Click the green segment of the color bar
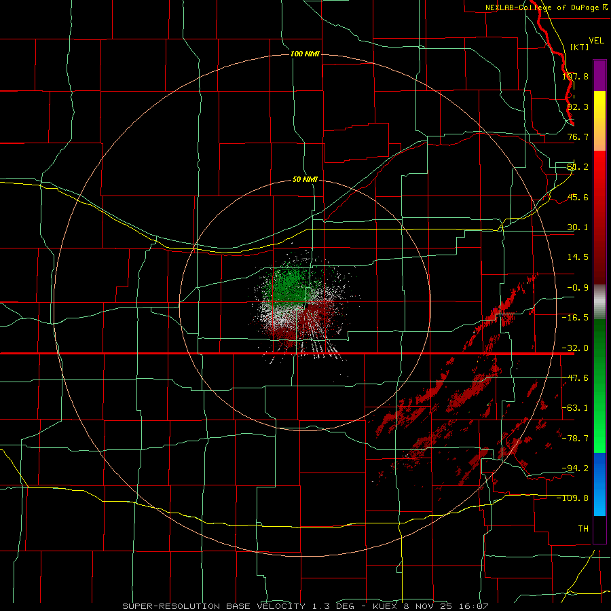611x611 pixels. (599, 386)
